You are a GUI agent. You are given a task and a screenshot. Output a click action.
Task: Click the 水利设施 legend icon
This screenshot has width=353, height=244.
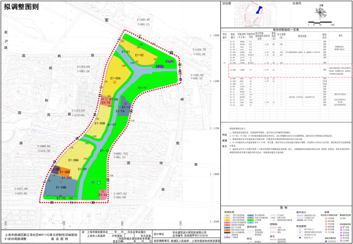coord(341,233)
